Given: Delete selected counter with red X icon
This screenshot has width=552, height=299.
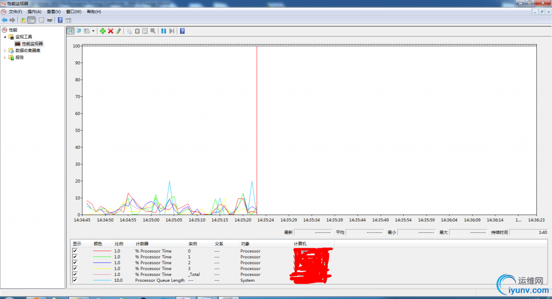Looking at the screenshot, I should pyautogui.click(x=111, y=31).
